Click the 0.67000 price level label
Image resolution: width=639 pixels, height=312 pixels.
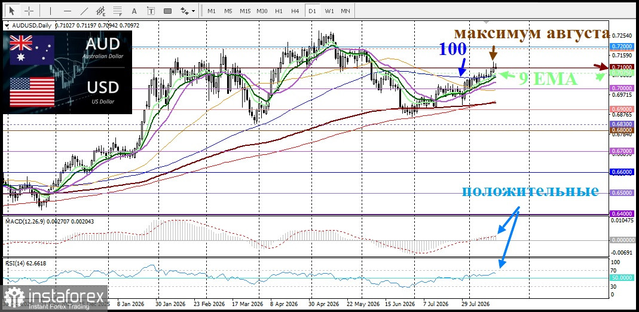click(x=622, y=151)
